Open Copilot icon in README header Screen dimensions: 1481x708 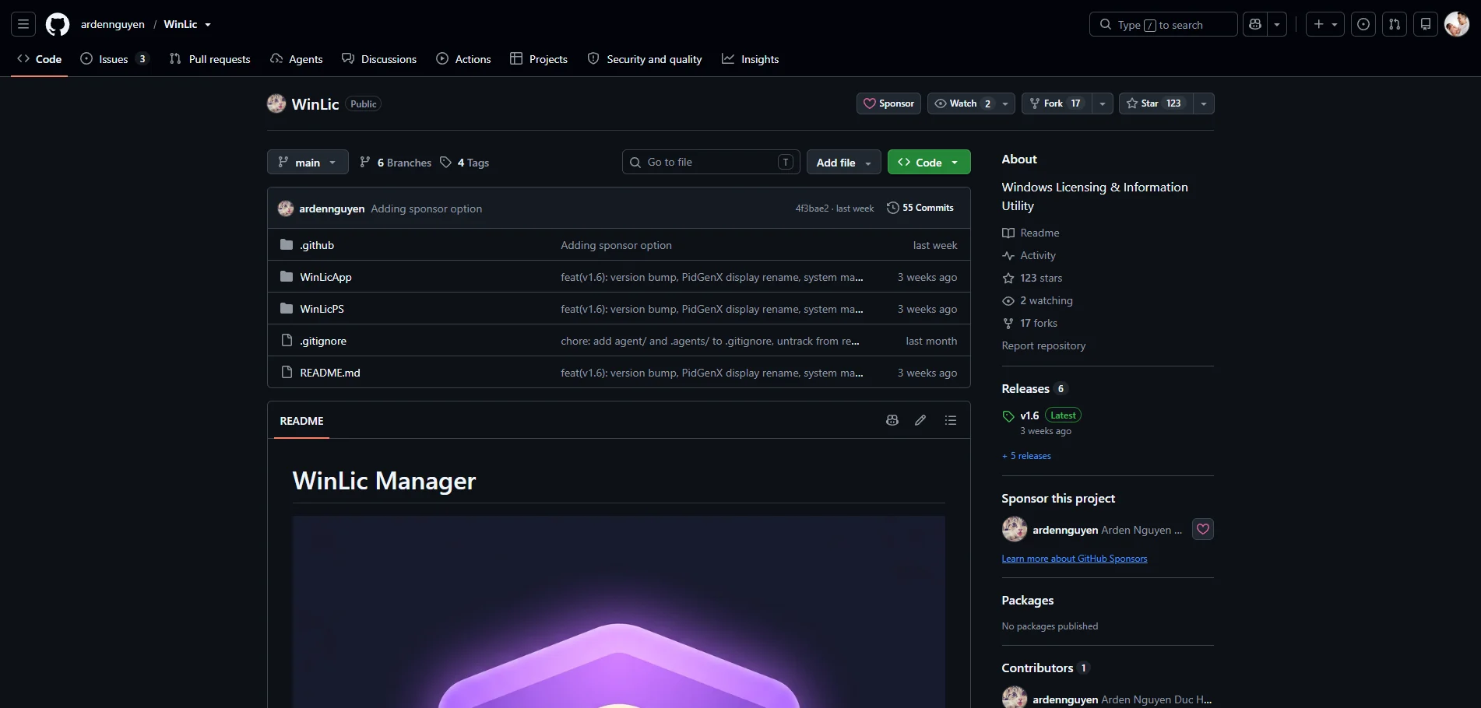[892, 420]
